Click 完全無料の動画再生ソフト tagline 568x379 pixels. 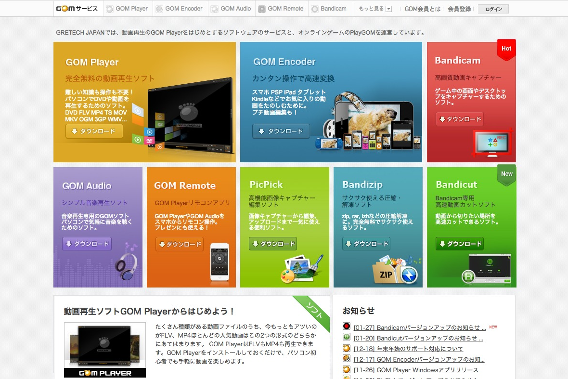coord(110,78)
